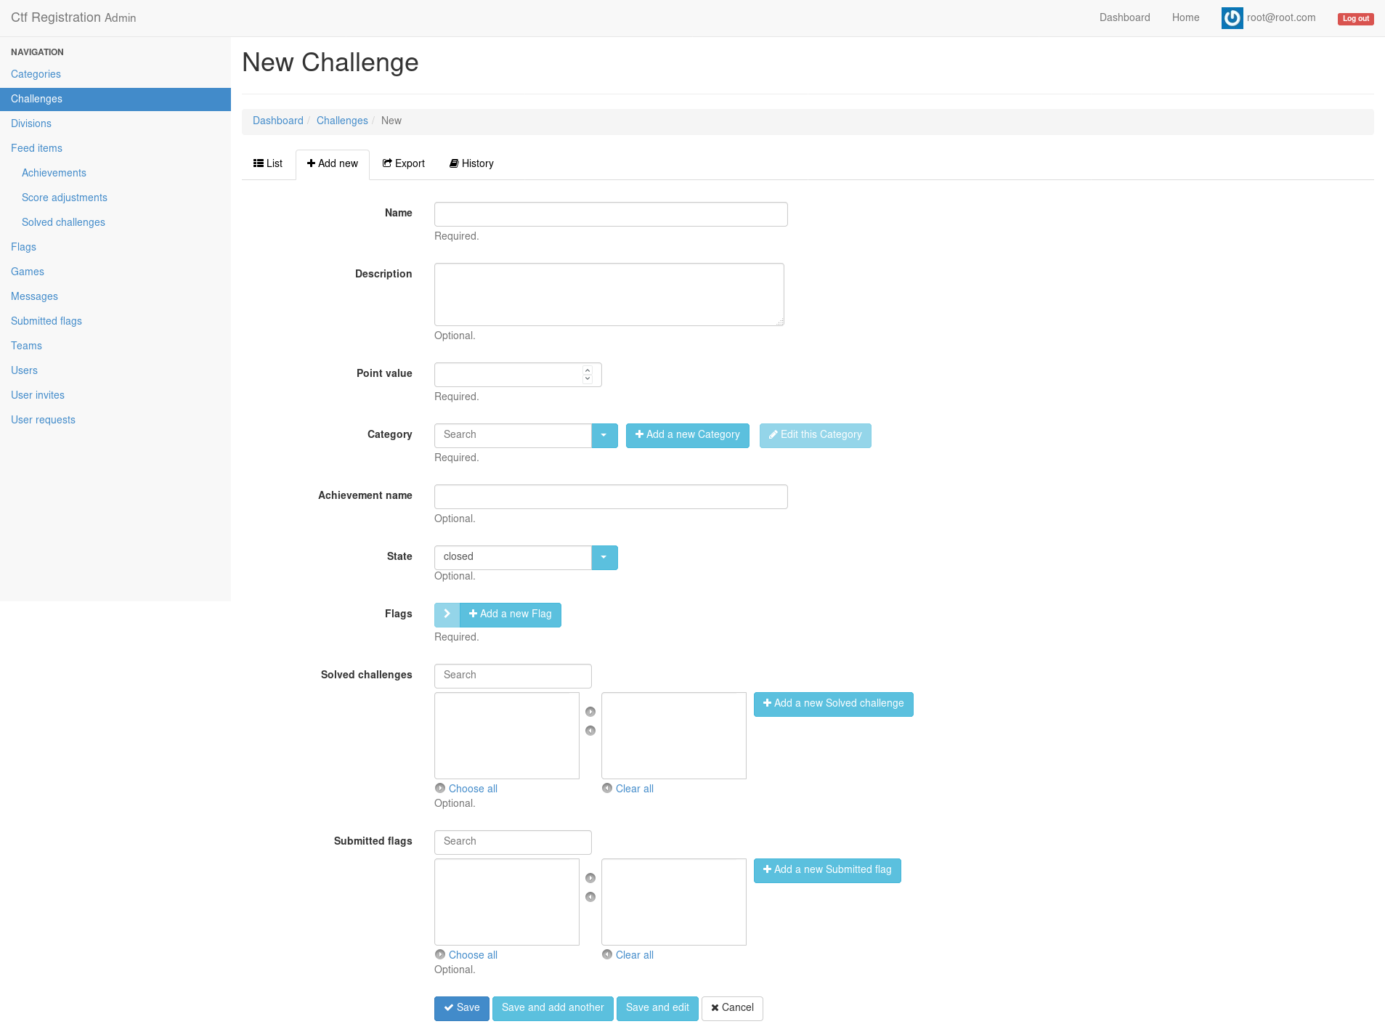The image size is (1385, 1032).
Task: Click the Cancel button
Action: click(732, 1008)
